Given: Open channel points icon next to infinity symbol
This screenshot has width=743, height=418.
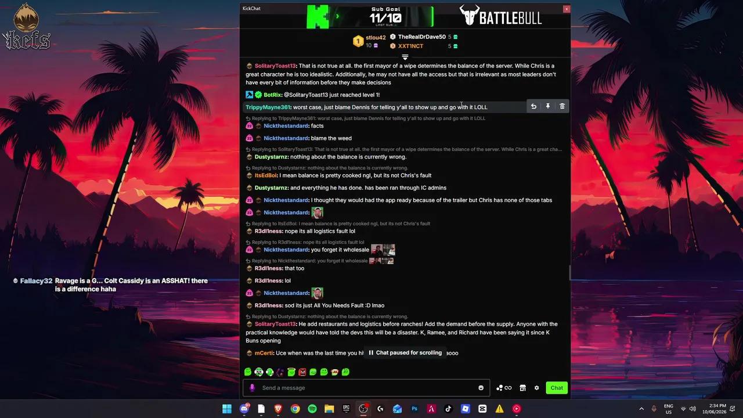Looking at the screenshot, I should [500, 388].
